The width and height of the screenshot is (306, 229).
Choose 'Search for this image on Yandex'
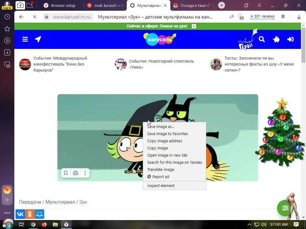coord(175,163)
